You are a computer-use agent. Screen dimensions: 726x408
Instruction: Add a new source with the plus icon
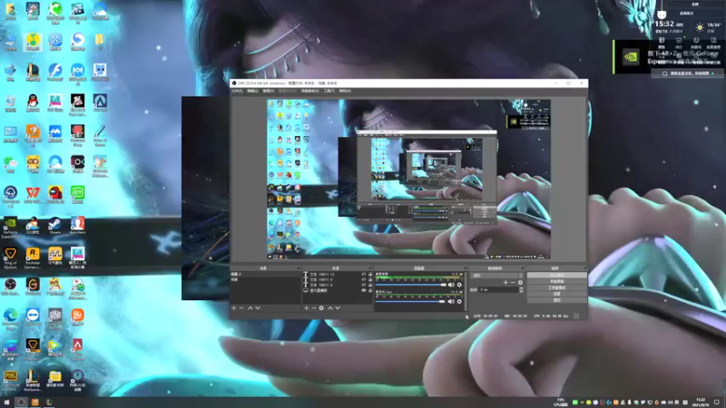pyautogui.click(x=306, y=308)
